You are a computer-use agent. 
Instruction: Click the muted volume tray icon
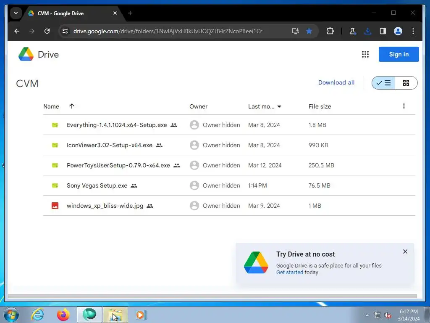[388, 315]
